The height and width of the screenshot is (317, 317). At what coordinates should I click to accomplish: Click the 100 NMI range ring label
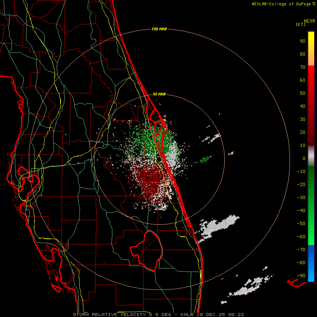[x=159, y=29]
